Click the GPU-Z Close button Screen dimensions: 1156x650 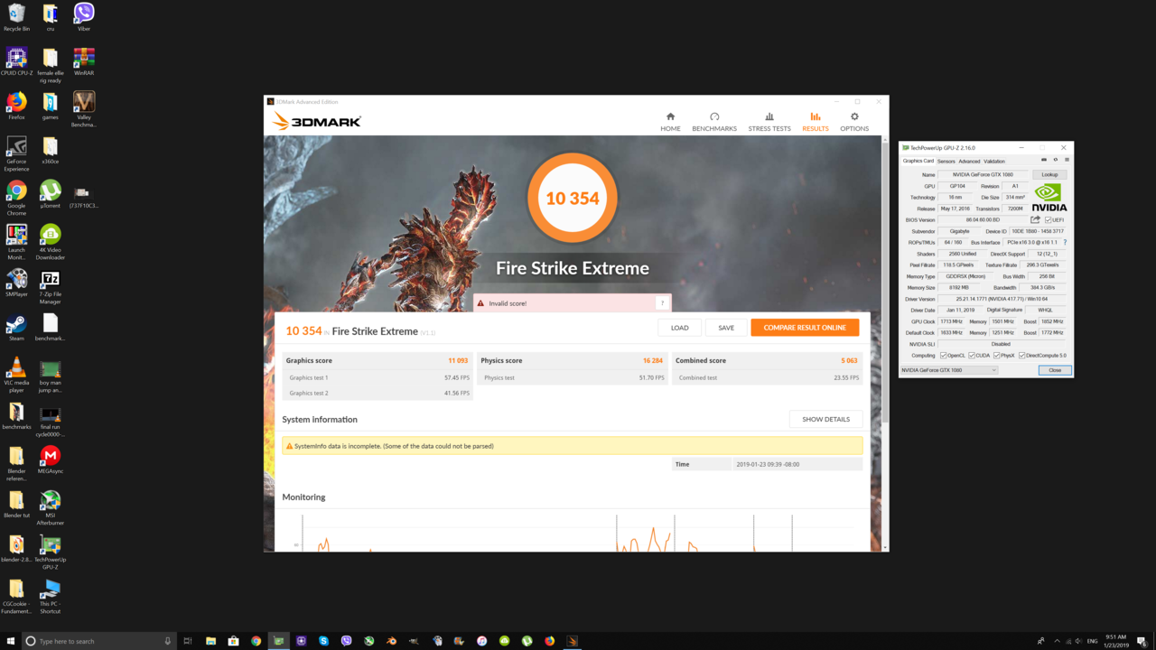pos(1055,370)
